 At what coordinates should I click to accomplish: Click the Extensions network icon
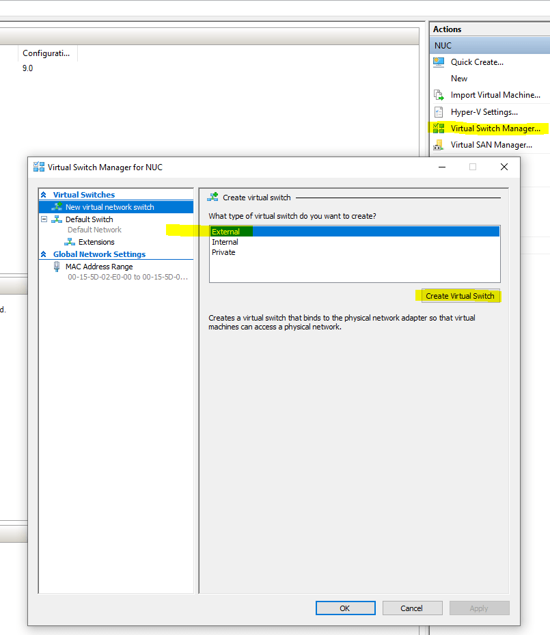[70, 242]
